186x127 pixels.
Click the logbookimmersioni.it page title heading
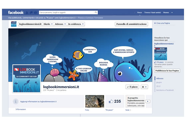pos(61,87)
